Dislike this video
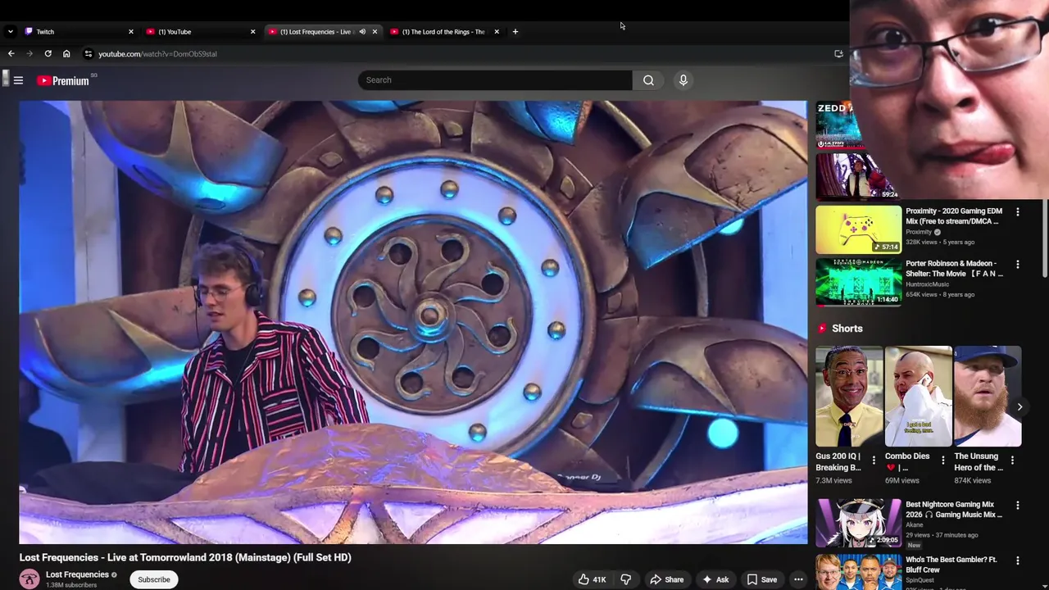Screen dimensions: 1049x590 click(x=625, y=579)
